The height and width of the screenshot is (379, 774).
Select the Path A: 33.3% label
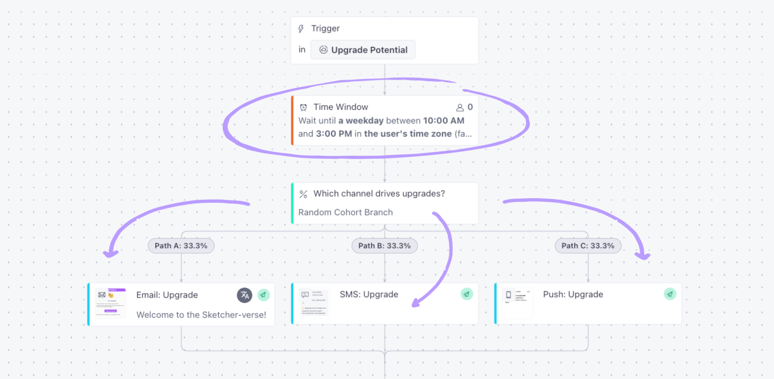point(181,246)
